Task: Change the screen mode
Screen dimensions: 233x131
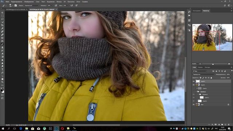Action: tap(2, 98)
